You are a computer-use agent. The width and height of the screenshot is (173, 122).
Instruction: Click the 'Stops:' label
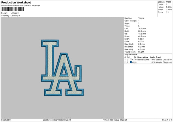click(x=127, y=24)
